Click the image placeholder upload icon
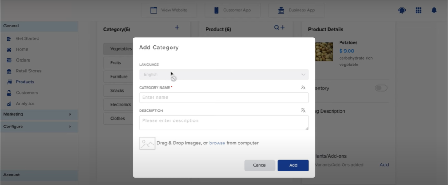The image size is (448, 185). 147,144
